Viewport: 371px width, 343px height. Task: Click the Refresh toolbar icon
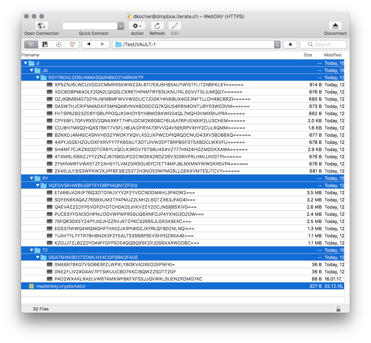coord(157,26)
